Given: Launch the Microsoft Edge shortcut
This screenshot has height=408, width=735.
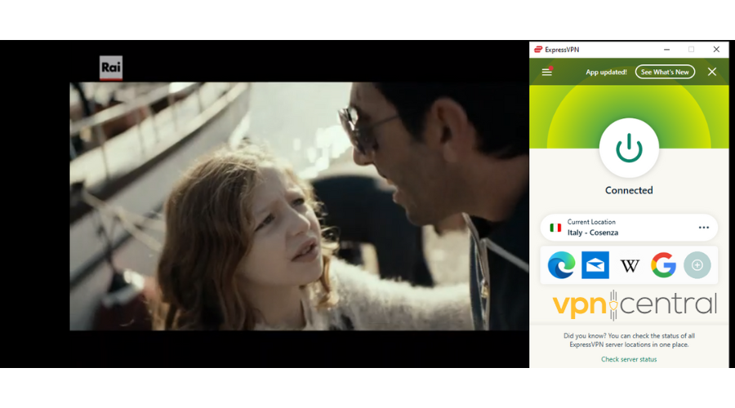Looking at the screenshot, I should [561, 265].
